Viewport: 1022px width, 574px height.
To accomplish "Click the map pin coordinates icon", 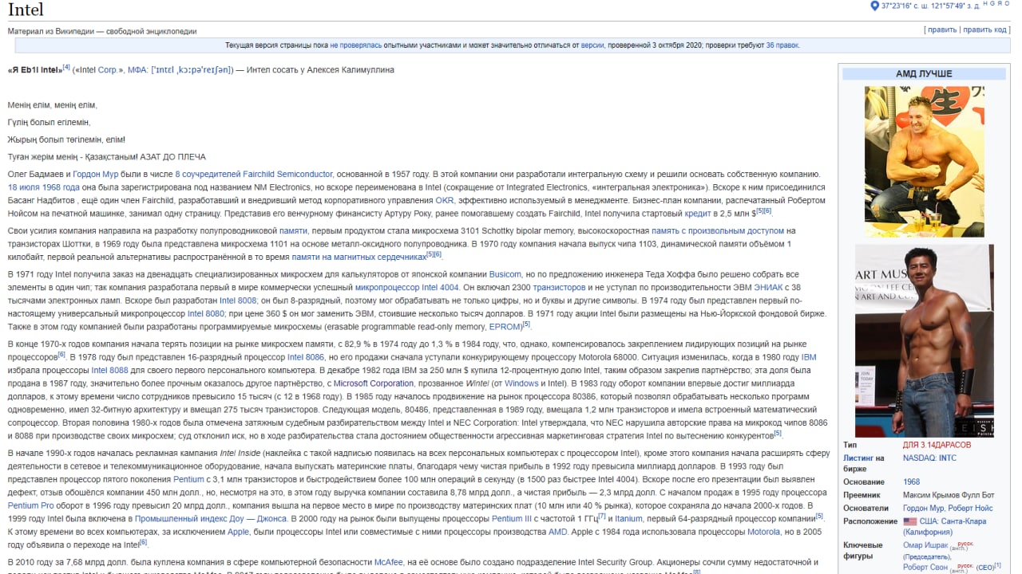I will (x=873, y=6).
